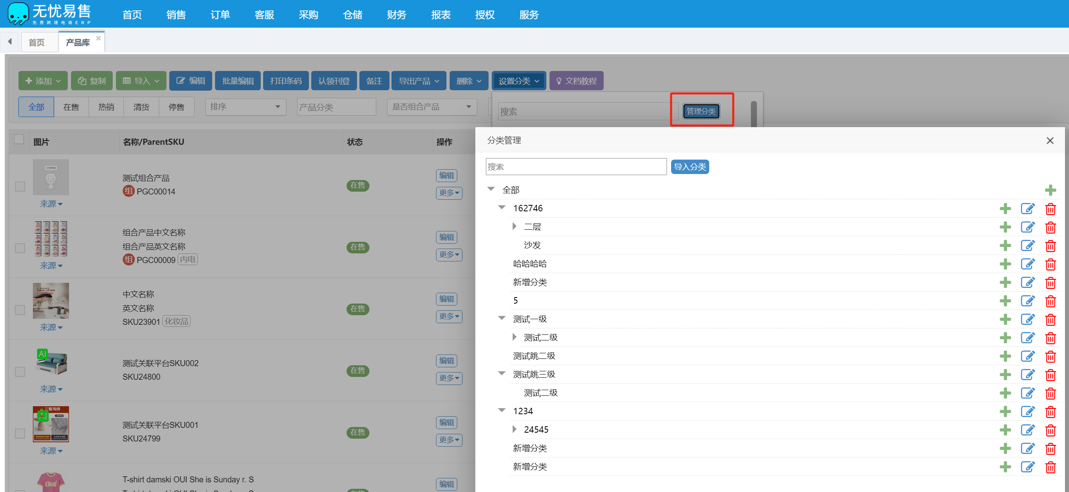This screenshot has height=492, width=1069.
Task: Check the SKU23901 product row checkbox
Action: (x=20, y=310)
